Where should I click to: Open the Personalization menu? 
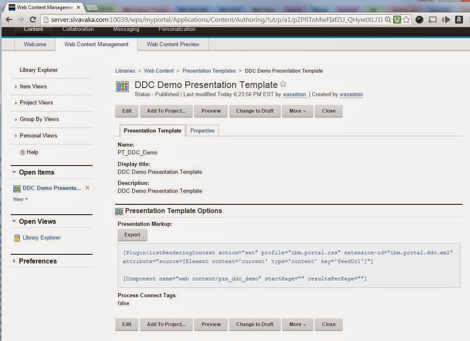tap(177, 29)
